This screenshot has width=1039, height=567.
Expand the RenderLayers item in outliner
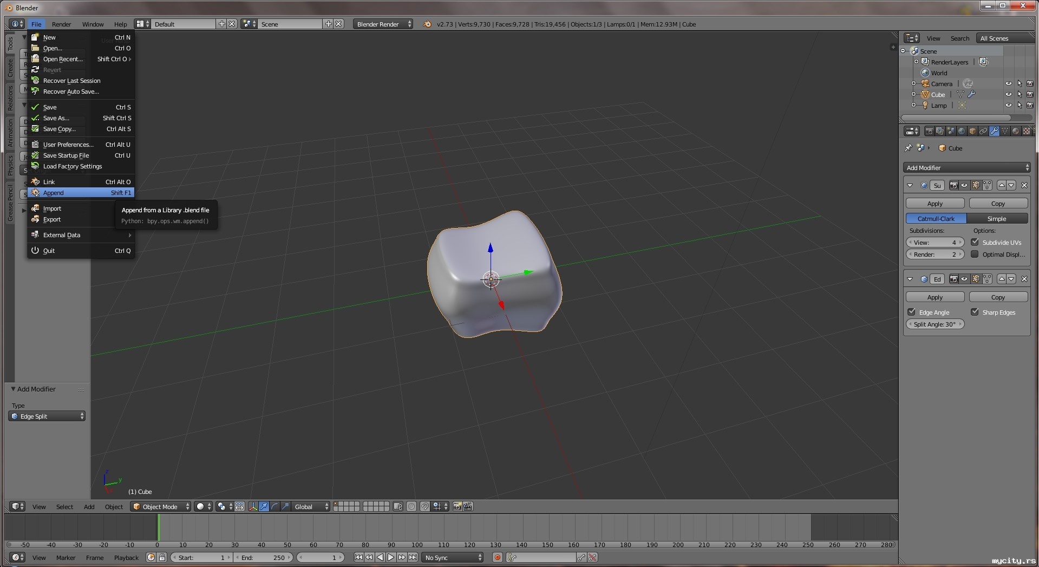[916, 62]
